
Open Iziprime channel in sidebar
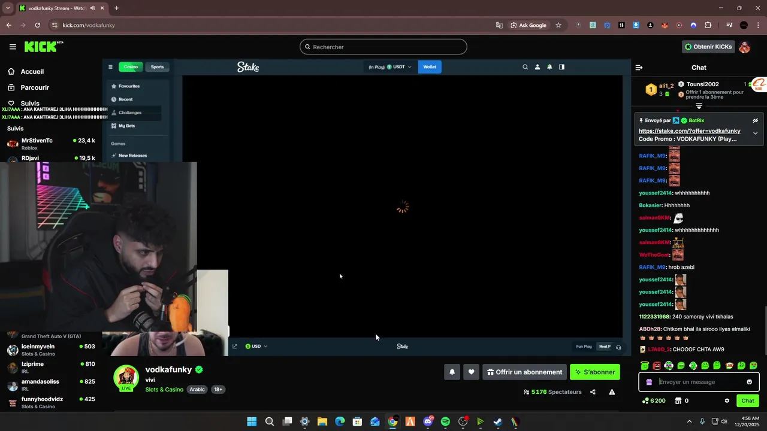(x=51, y=367)
